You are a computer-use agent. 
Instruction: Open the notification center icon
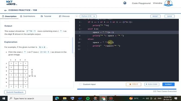(176, 98)
